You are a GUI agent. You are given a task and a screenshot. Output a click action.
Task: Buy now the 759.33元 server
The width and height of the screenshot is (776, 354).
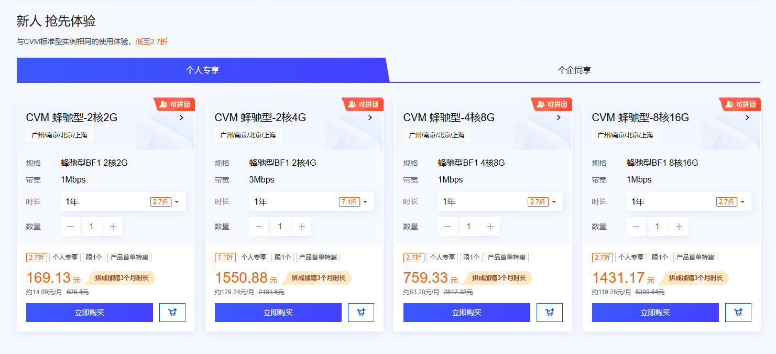tap(467, 313)
